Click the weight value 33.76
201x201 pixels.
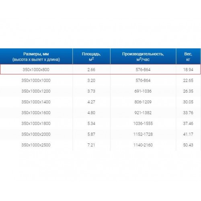(x=188, y=113)
